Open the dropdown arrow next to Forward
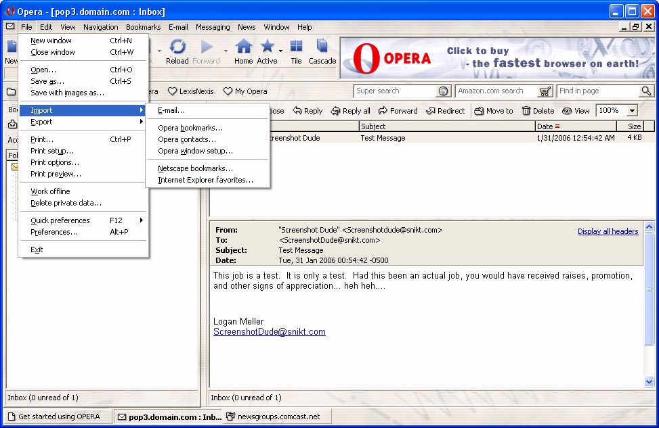Image resolution: width=659 pixels, height=428 pixels. [x=226, y=51]
